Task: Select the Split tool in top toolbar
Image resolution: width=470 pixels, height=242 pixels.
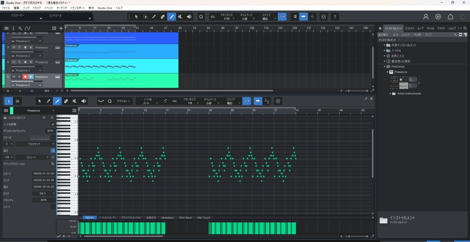Action: [154, 17]
